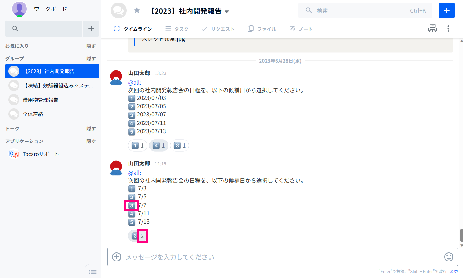Viewport: 463px width, 278px height.
Task: Hide the グループ section
Action: pyautogui.click(x=91, y=59)
